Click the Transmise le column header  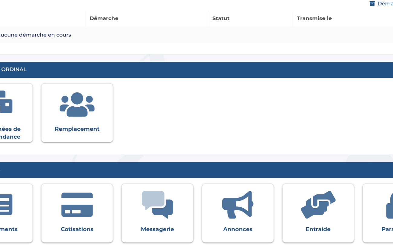(x=314, y=18)
